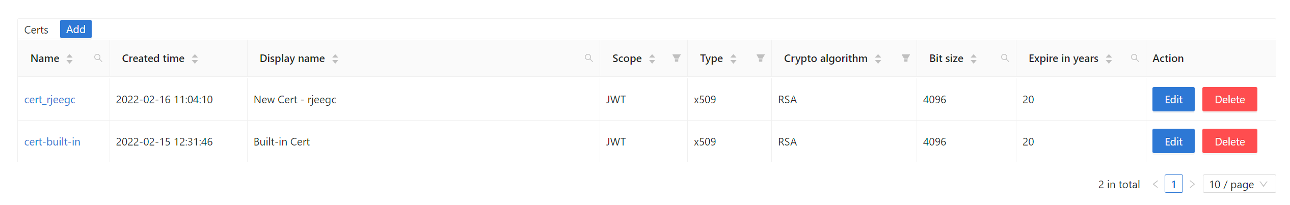Delete the cert-built-in certificate
This screenshot has height=205, width=1290.
pos(1229,141)
